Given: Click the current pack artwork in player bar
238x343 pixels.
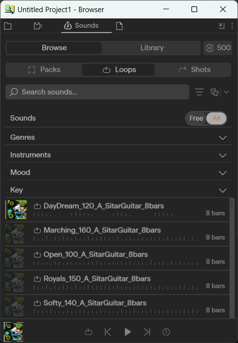Looking at the screenshot, I should [14, 332].
